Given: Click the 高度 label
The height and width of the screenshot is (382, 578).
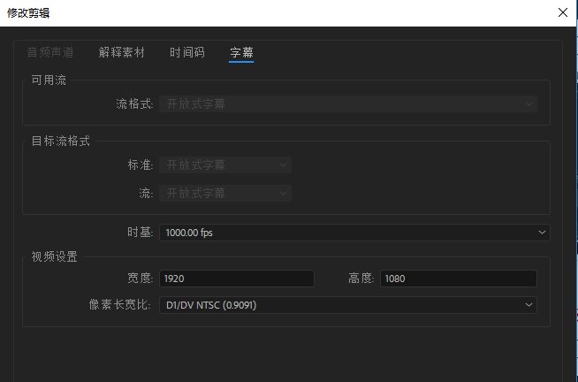Looking at the screenshot, I should [x=361, y=278].
